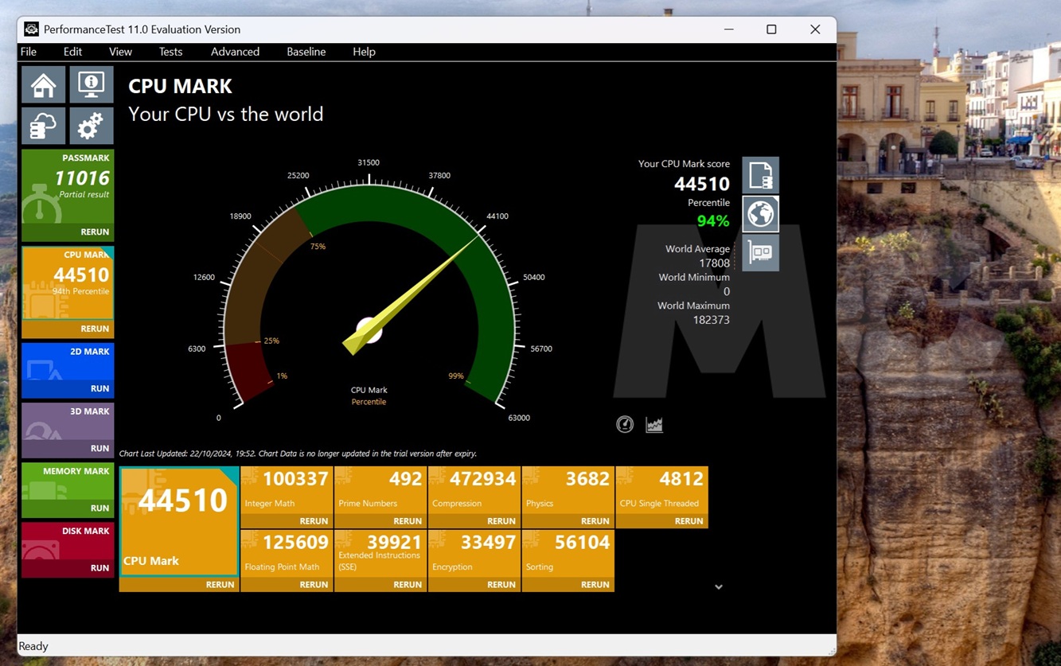Open the settings gears icon
Screen dimensions: 1061x666
pyautogui.click(x=91, y=126)
